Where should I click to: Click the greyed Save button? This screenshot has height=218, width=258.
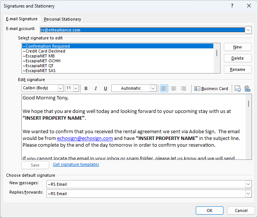click(x=35, y=165)
